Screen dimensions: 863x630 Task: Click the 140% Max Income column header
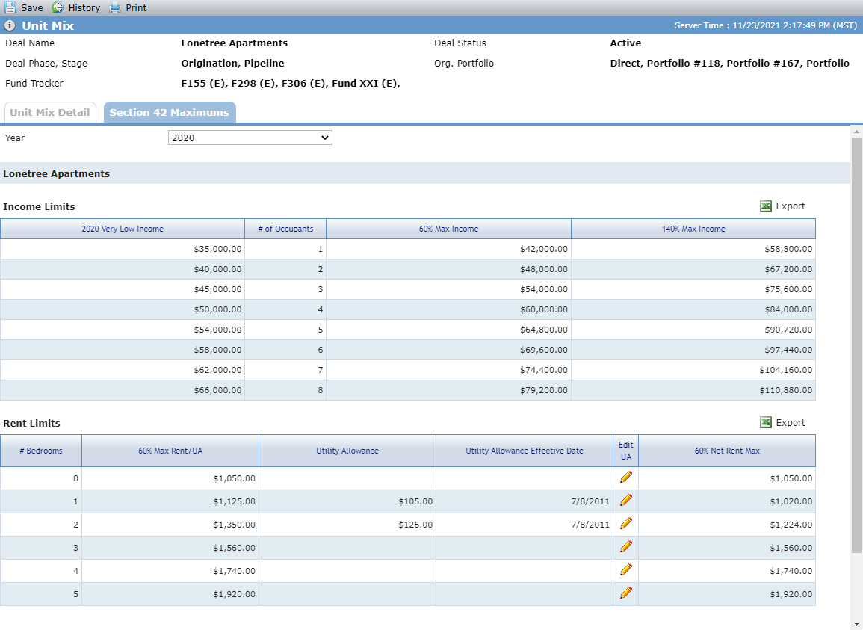pos(693,229)
